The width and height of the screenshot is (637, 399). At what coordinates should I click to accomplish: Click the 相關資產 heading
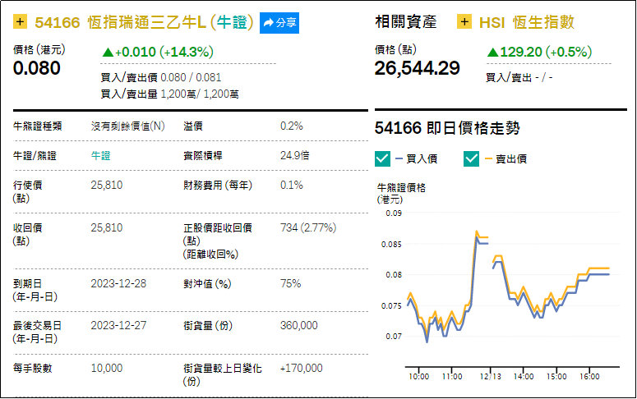click(x=405, y=22)
